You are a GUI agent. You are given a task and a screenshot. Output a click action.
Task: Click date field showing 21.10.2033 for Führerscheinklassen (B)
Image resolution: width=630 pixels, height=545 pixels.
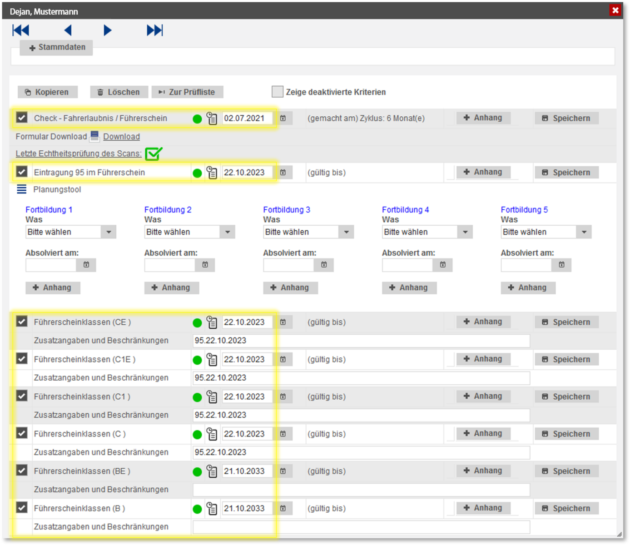(247, 508)
